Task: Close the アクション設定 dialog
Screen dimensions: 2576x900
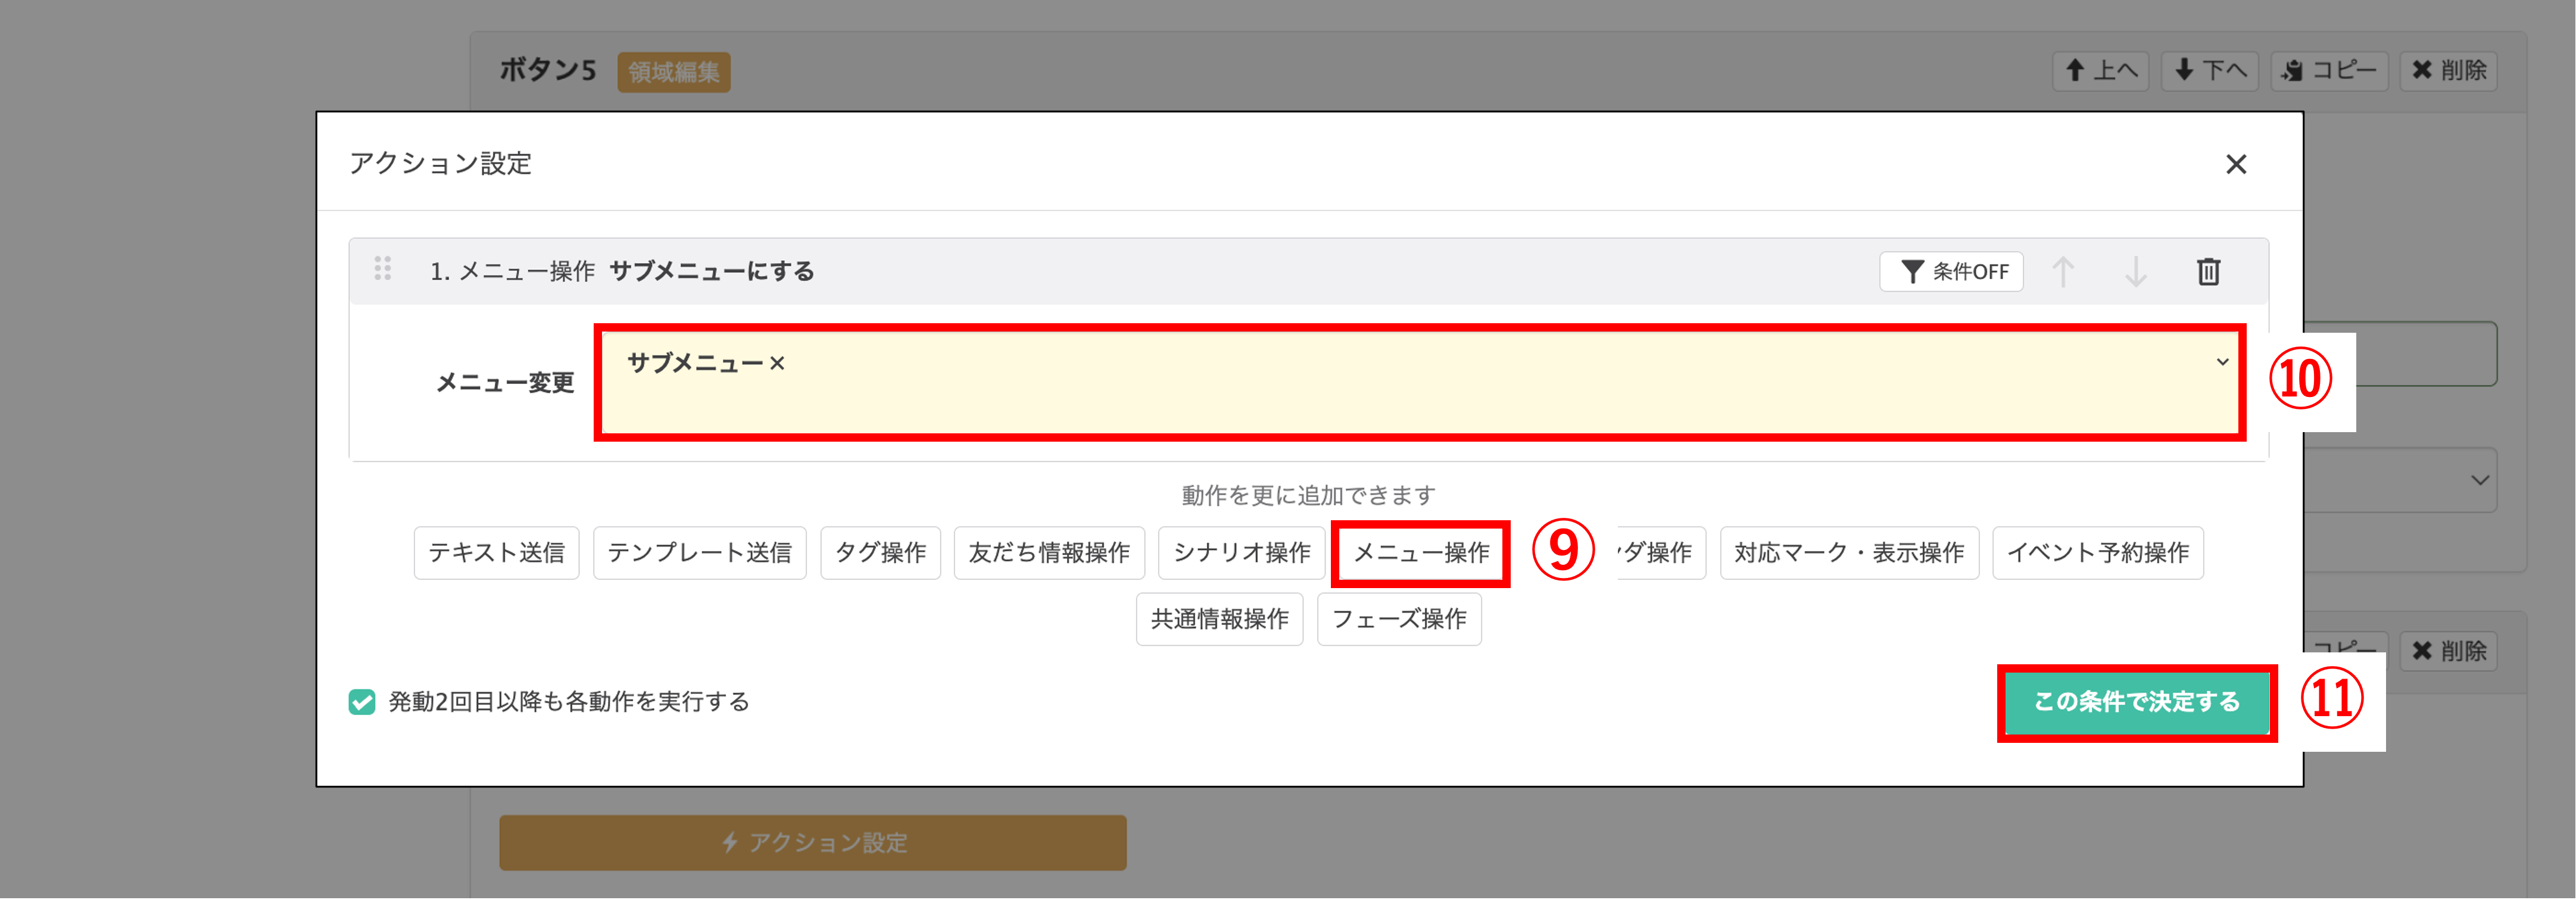Action: 2236,164
